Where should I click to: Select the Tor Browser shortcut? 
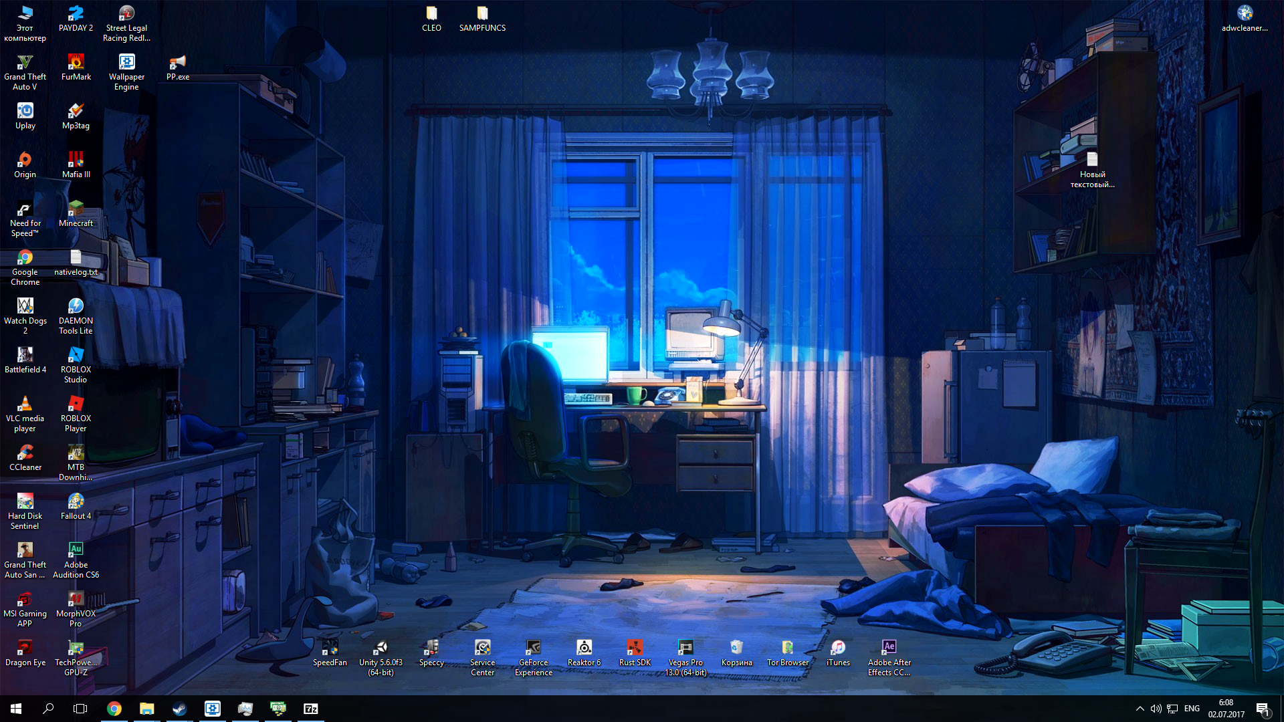pyautogui.click(x=787, y=653)
